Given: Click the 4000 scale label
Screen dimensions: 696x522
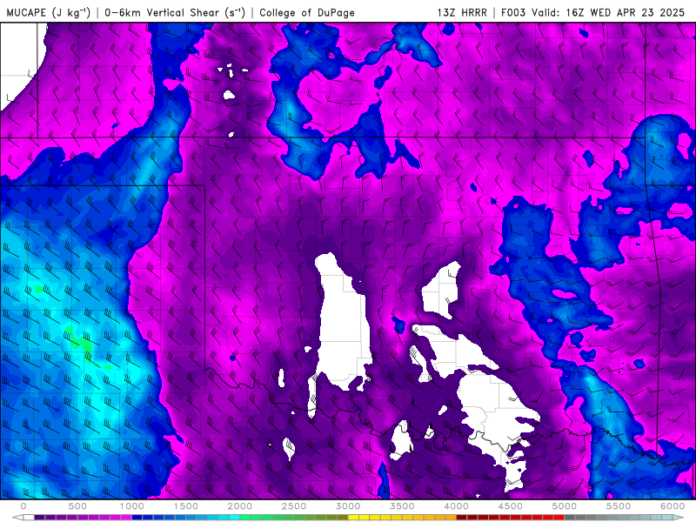Looking at the screenshot, I should click(x=456, y=506).
